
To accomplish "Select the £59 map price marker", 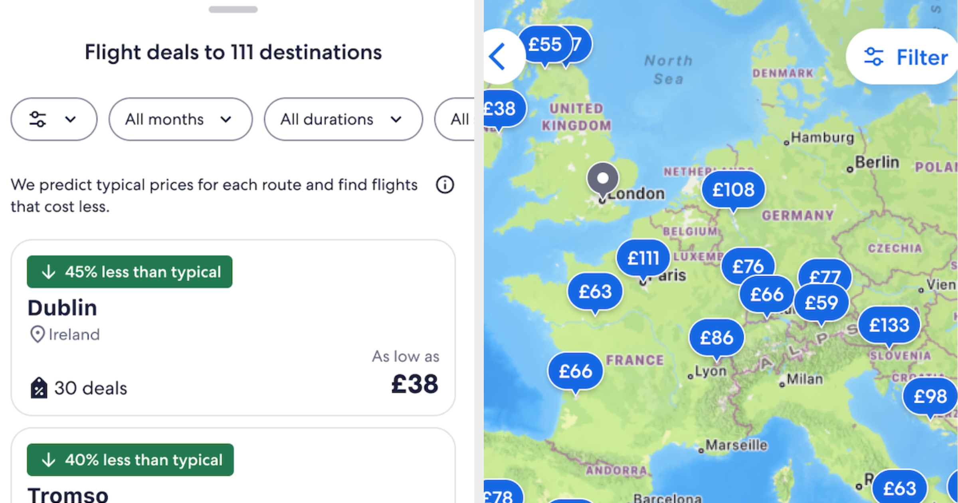I will coord(821,303).
